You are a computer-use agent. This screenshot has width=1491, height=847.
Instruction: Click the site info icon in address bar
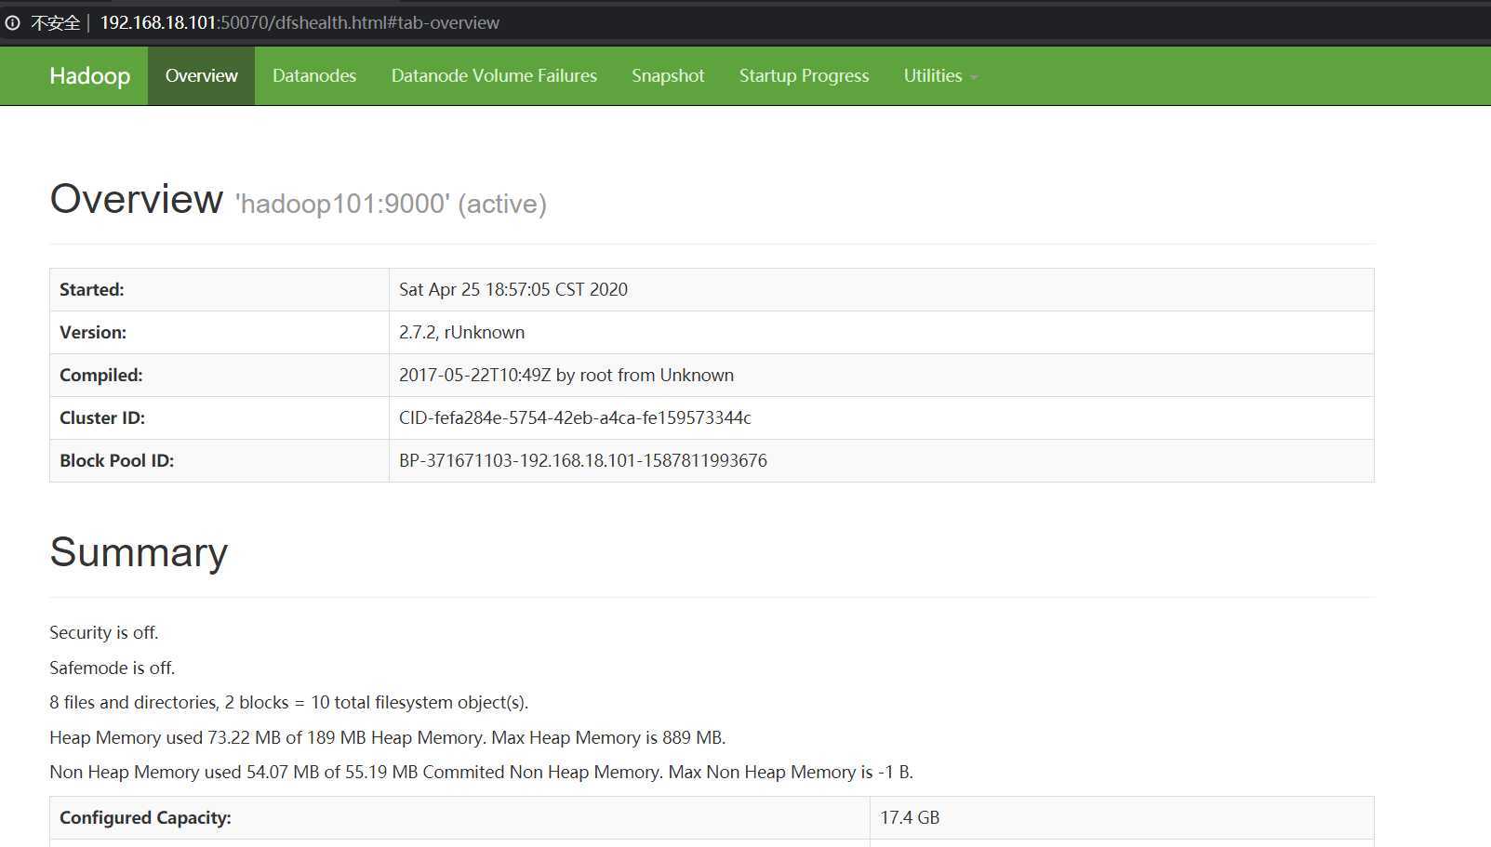[12, 22]
